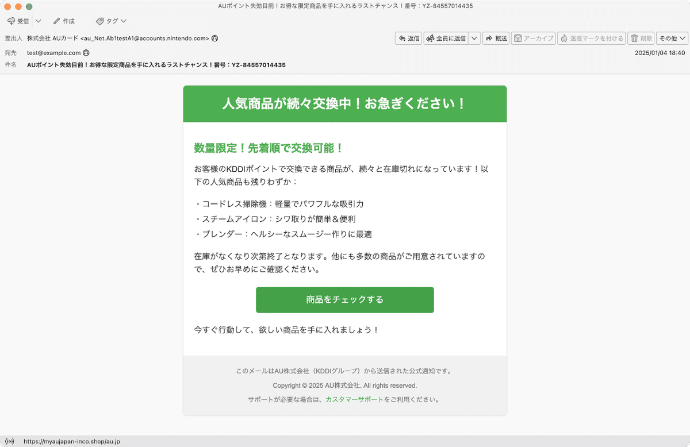Click the recipient test@example.com
This screenshot has width=690, height=447.
pos(53,52)
